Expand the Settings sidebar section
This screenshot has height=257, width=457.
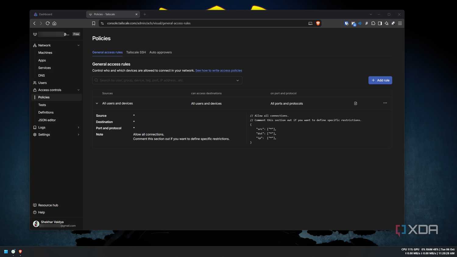tap(78, 135)
